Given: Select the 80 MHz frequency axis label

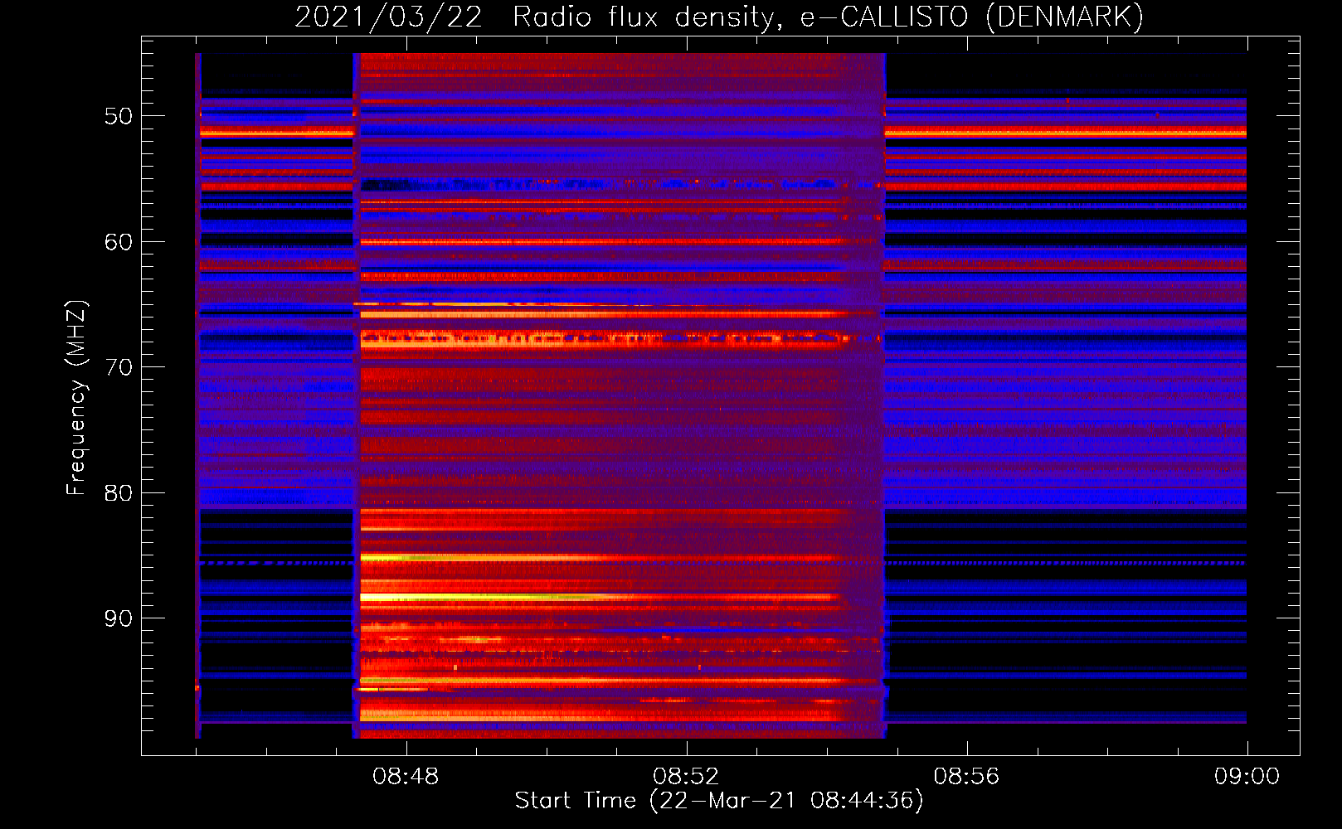Looking at the screenshot, I should point(119,493).
